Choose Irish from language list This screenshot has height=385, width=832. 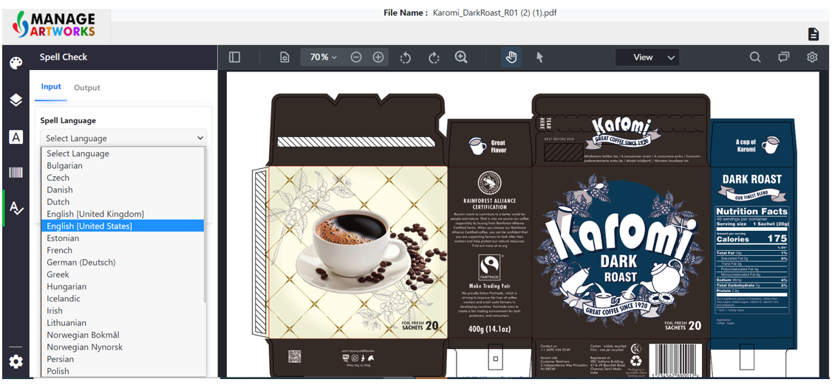click(123, 311)
